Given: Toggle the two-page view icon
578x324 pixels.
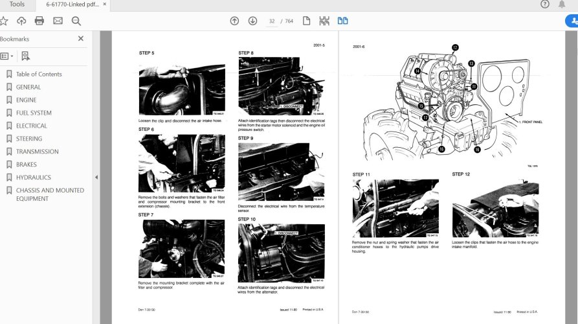Looking at the screenshot, I should [343, 21].
